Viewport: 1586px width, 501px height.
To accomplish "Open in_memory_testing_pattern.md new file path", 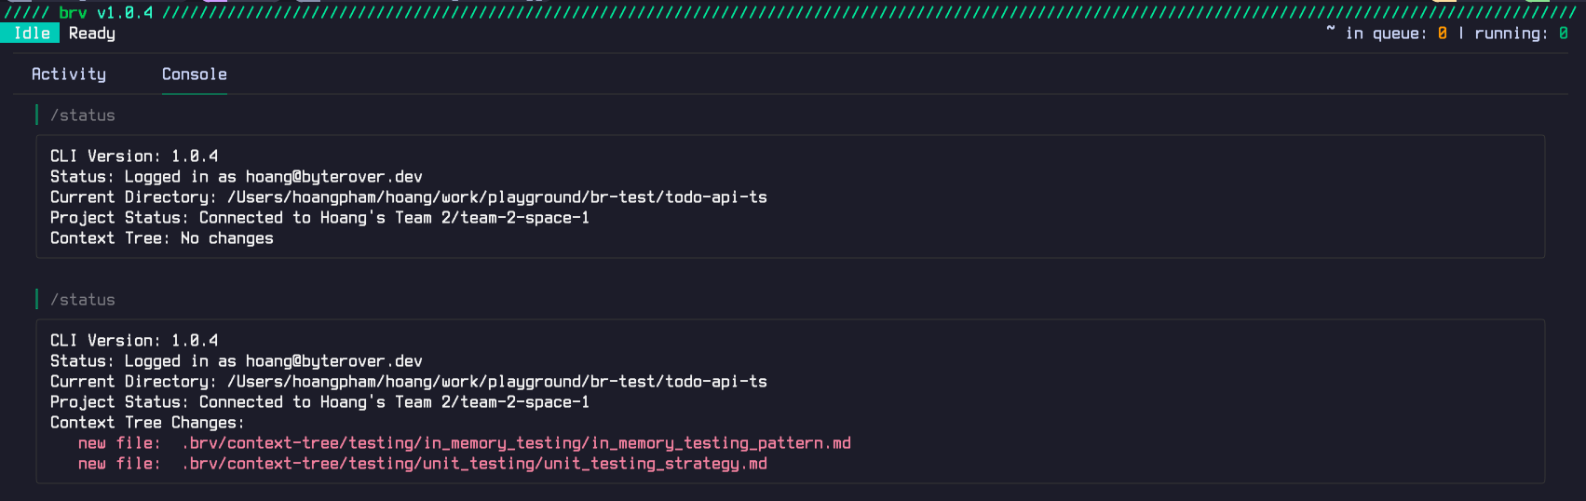I will click(x=516, y=443).
